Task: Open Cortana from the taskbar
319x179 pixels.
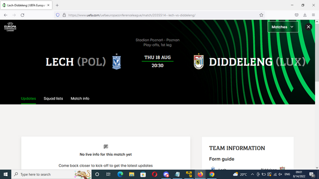Action: [97, 175]
